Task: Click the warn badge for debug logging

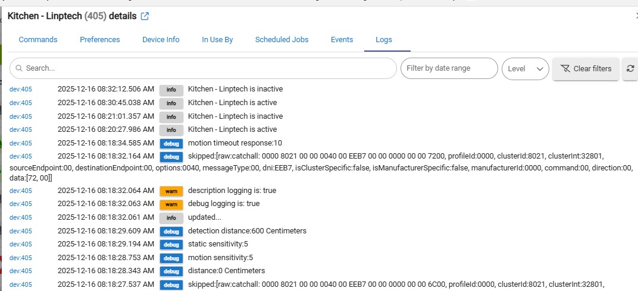Action: [171, 204]
